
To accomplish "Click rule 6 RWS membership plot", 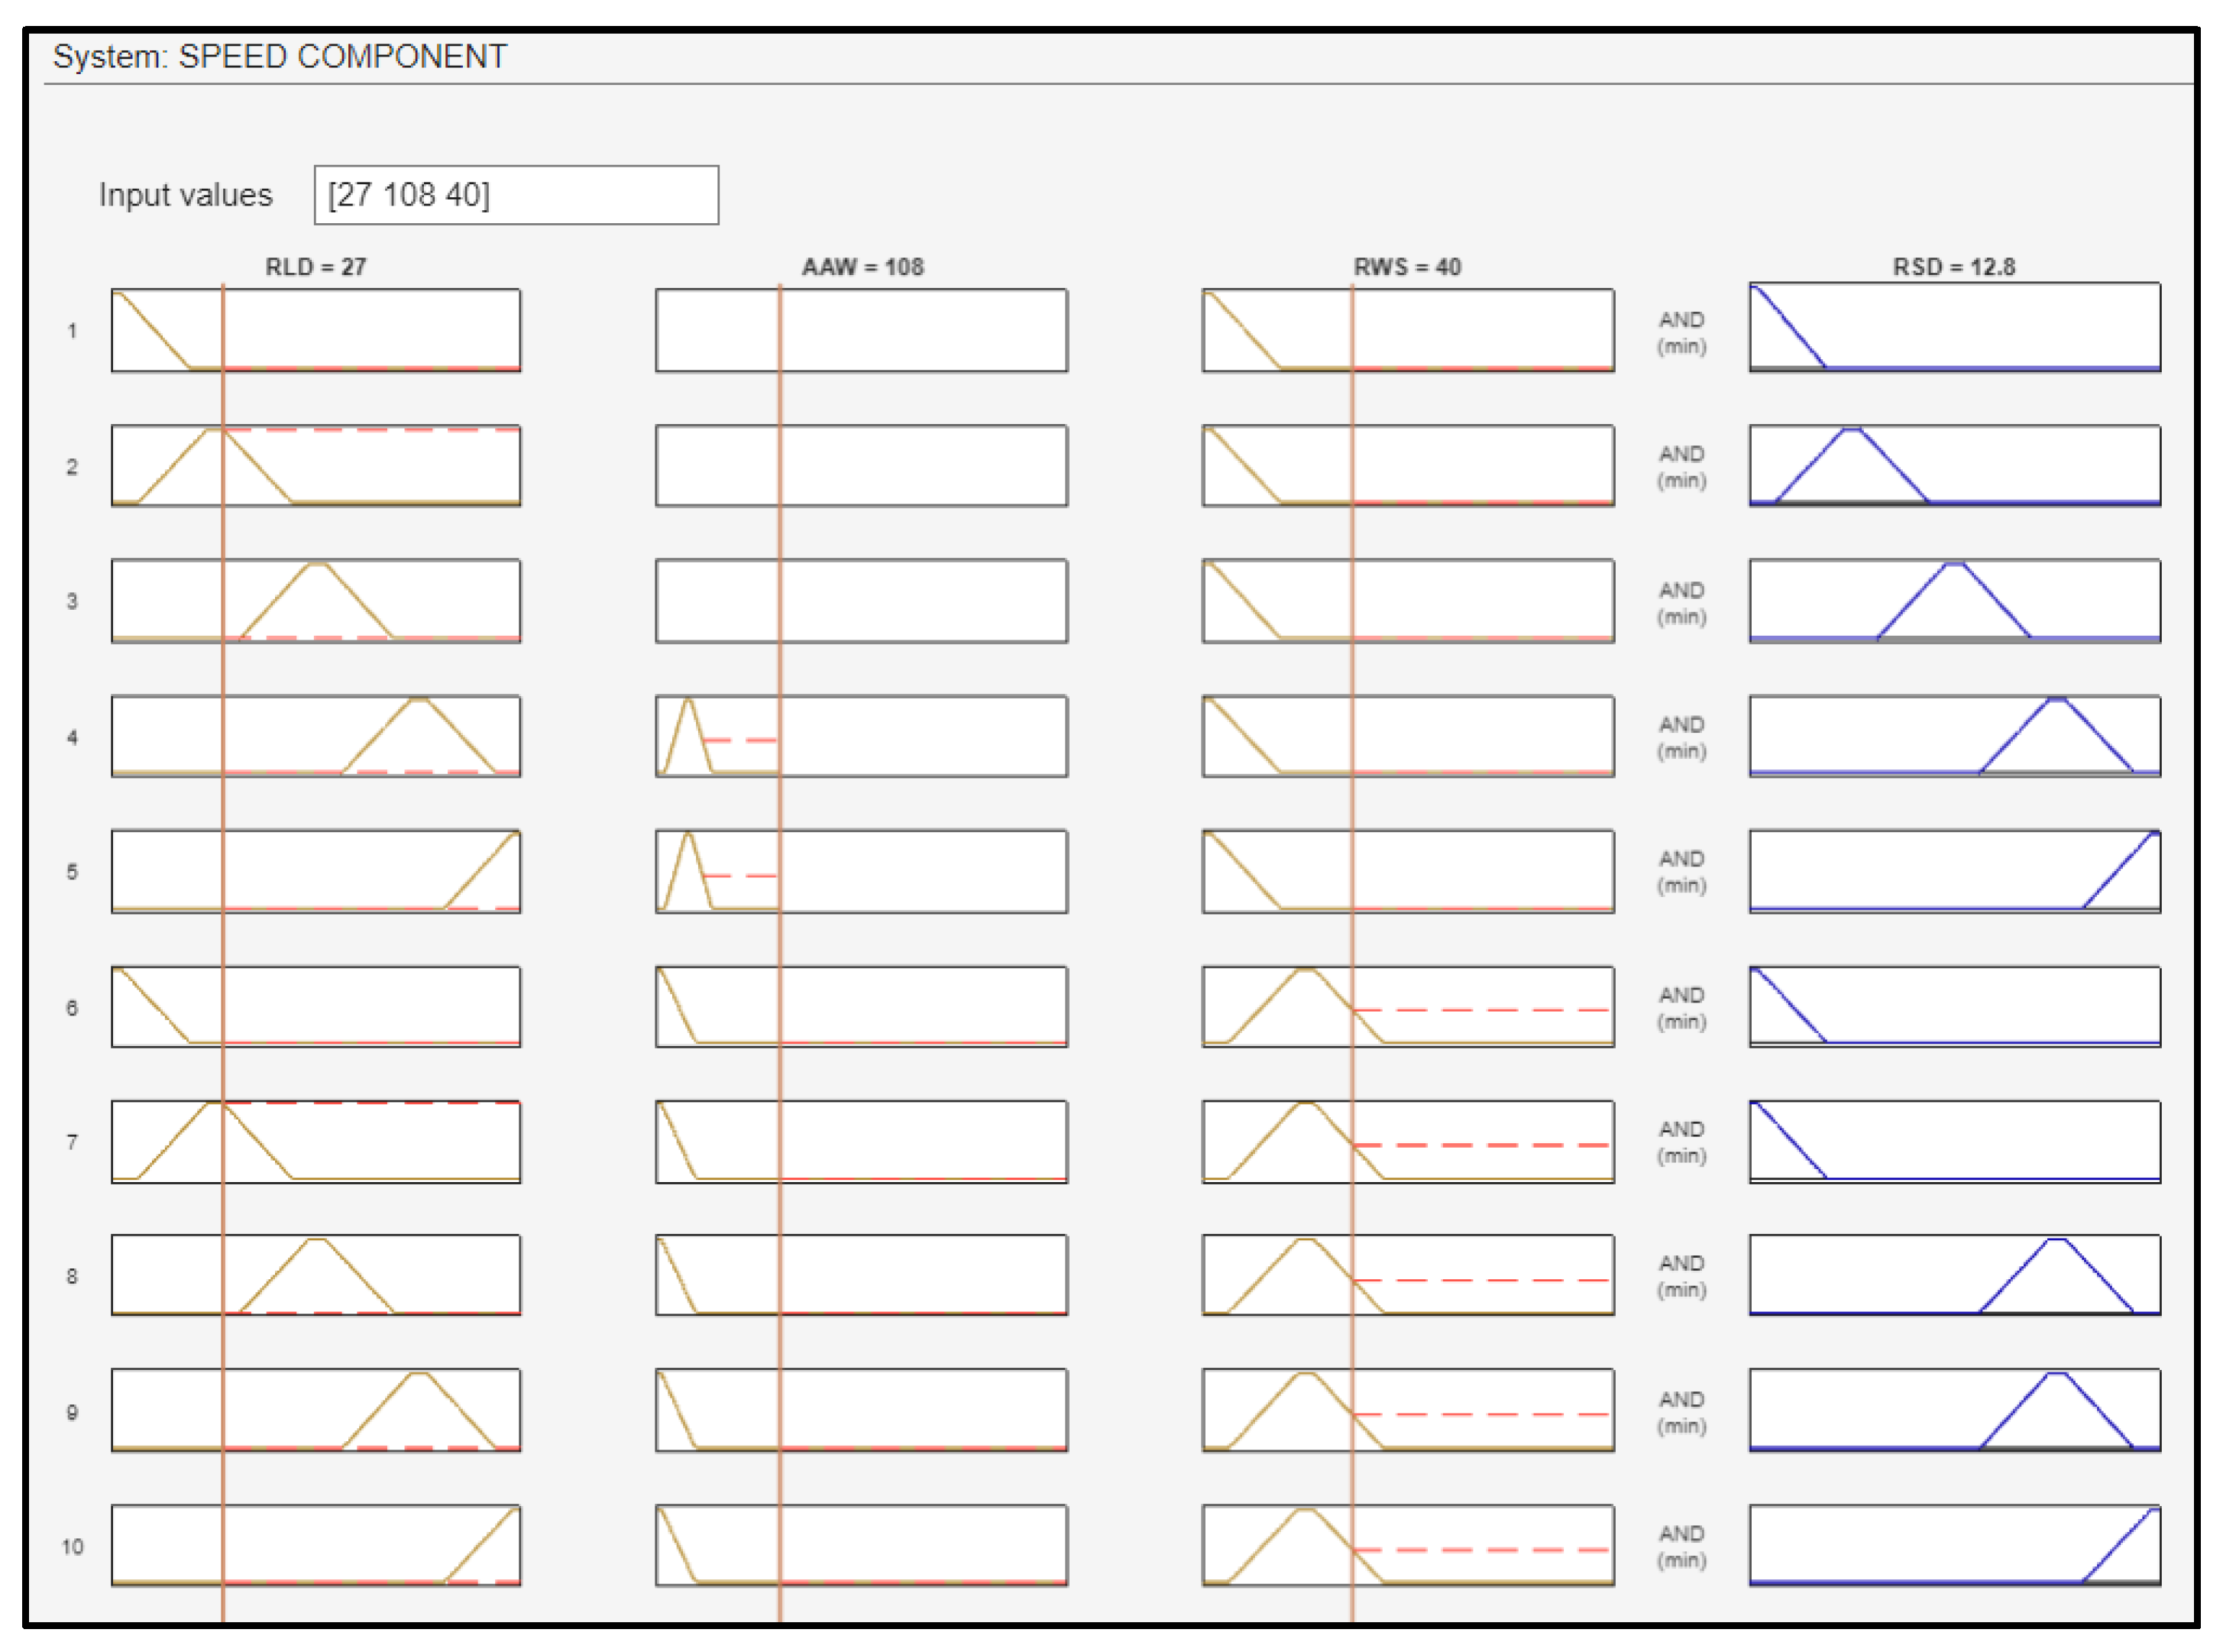I will point(1407,1007).
